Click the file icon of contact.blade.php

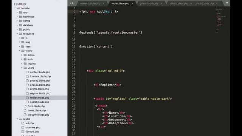pyautogui.click(x=28, y=72)
